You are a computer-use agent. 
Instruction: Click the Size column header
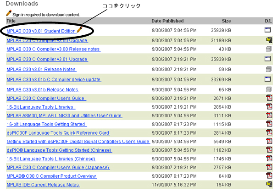[x=226, y=21]
